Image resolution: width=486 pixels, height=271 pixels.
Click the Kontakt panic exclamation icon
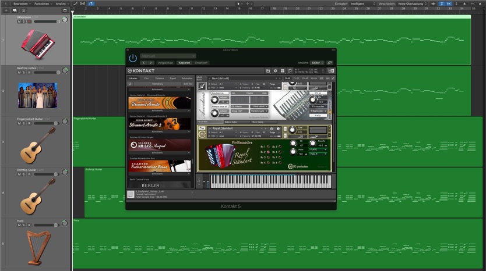pos(323,71)
